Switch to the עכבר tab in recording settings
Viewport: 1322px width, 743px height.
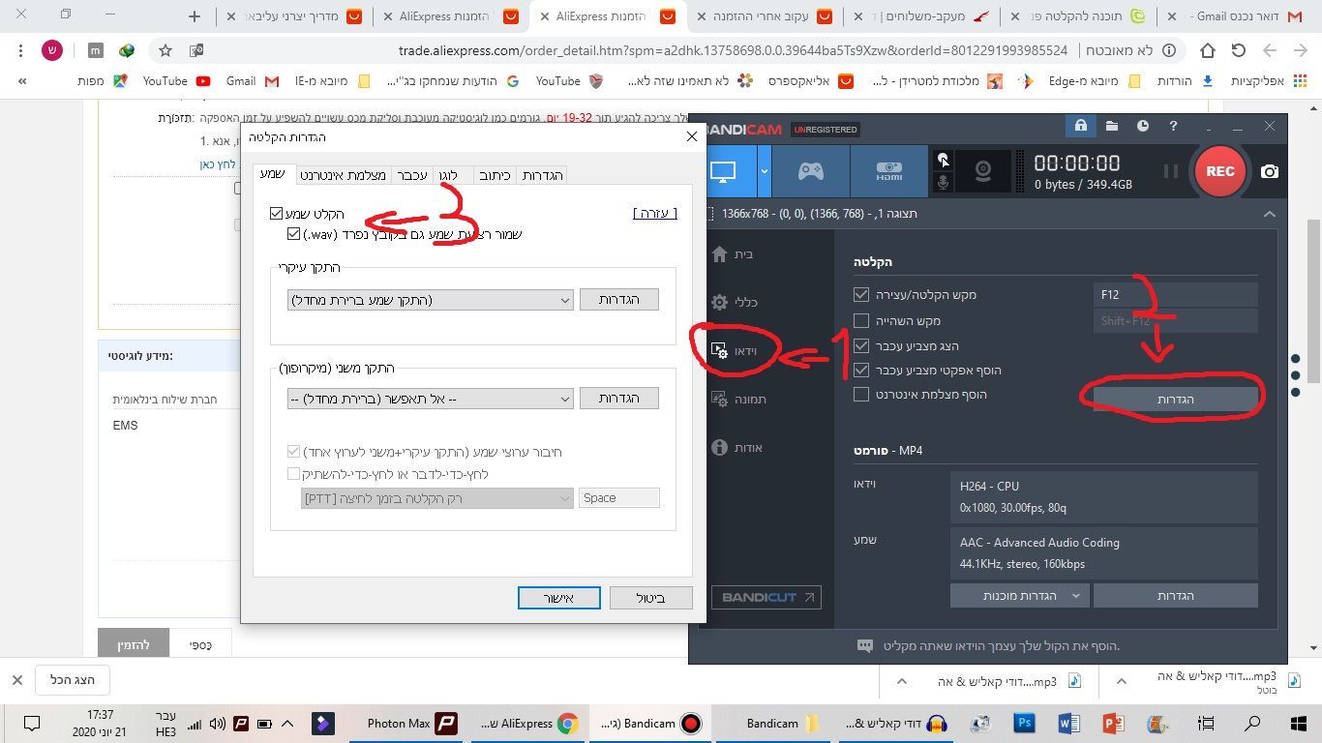(x=412, y=174)
